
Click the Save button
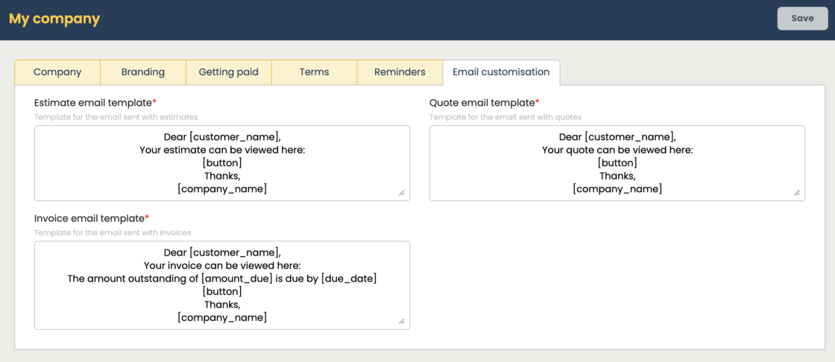click(802, 19)
